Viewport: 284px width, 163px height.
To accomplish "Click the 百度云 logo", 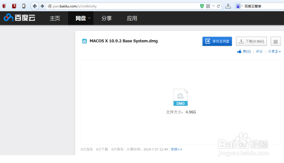I will coord(19,18).
